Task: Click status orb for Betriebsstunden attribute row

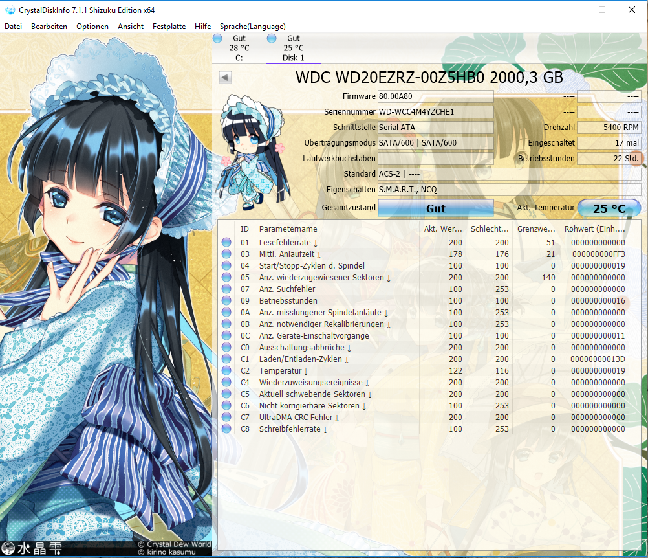Action: coord(226,301)
